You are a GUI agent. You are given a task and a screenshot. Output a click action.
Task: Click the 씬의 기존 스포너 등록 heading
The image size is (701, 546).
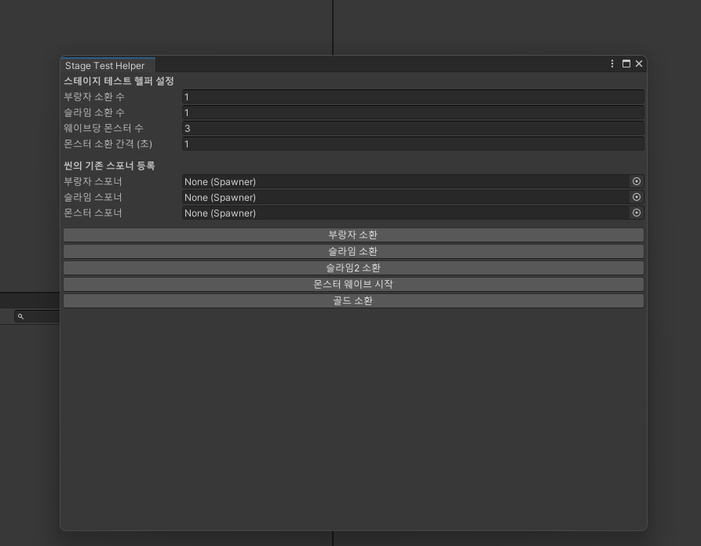tap(109, 166)
